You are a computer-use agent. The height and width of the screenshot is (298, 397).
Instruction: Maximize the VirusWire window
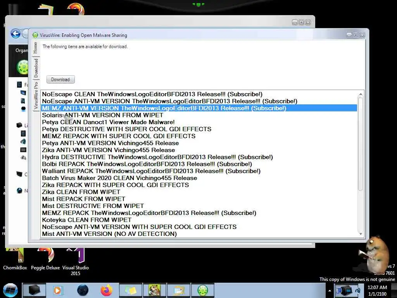coord(356,35)
